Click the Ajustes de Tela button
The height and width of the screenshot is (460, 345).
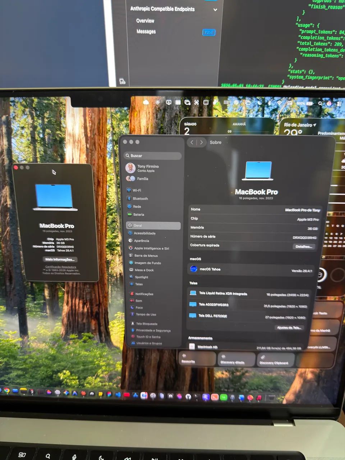pos(289,328)
